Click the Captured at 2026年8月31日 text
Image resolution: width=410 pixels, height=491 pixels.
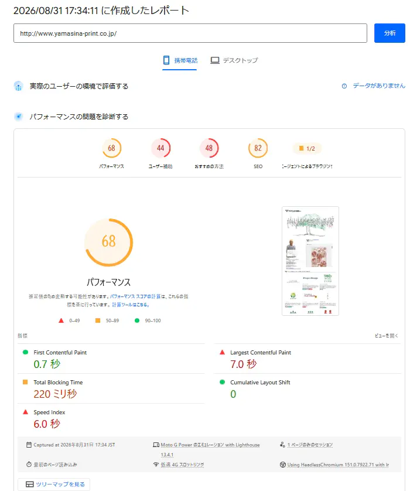(x=74, y=445)
